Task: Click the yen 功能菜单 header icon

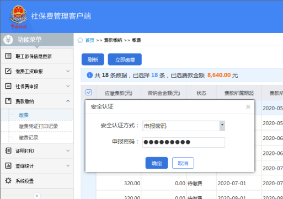Action: click(x=8, y=40)
